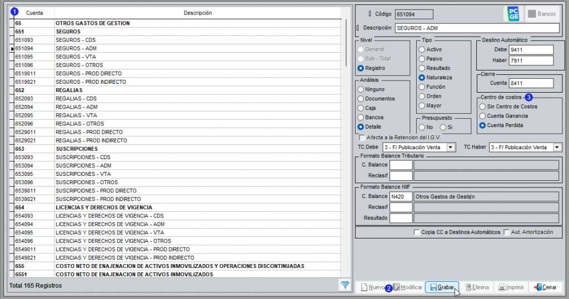Click the Elimina button
This screenshot has height=299, width=569.
click(476, 287)
